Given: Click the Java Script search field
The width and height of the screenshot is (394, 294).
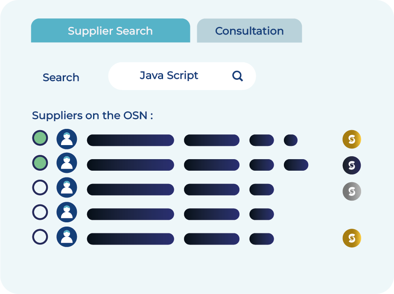Looking at the screenshot, I should [169, 76].
